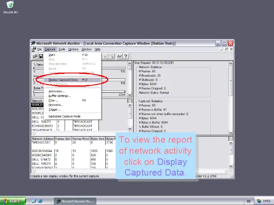Click the EN language indicator in taskbar
This screenshot has height=205, width=274.
249,201
